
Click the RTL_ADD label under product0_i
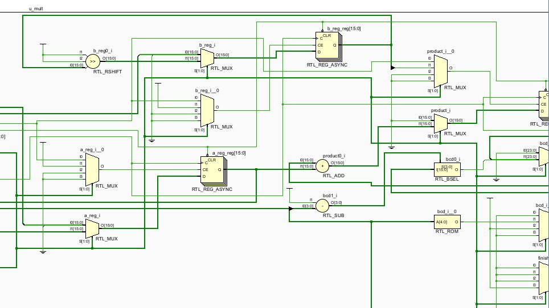pyautogui.click(x=334, y=176)
